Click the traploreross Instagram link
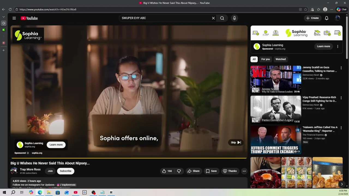The image size is (349, 196). (x=66, y=185)
